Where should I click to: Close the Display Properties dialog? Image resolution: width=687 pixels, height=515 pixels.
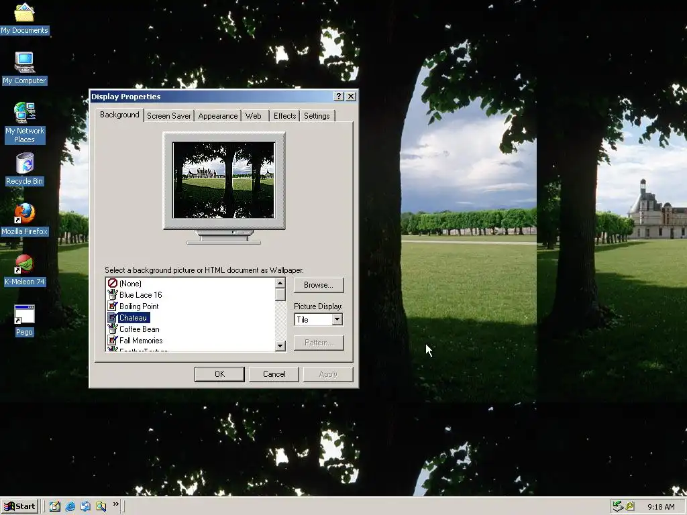coord(351,97)
